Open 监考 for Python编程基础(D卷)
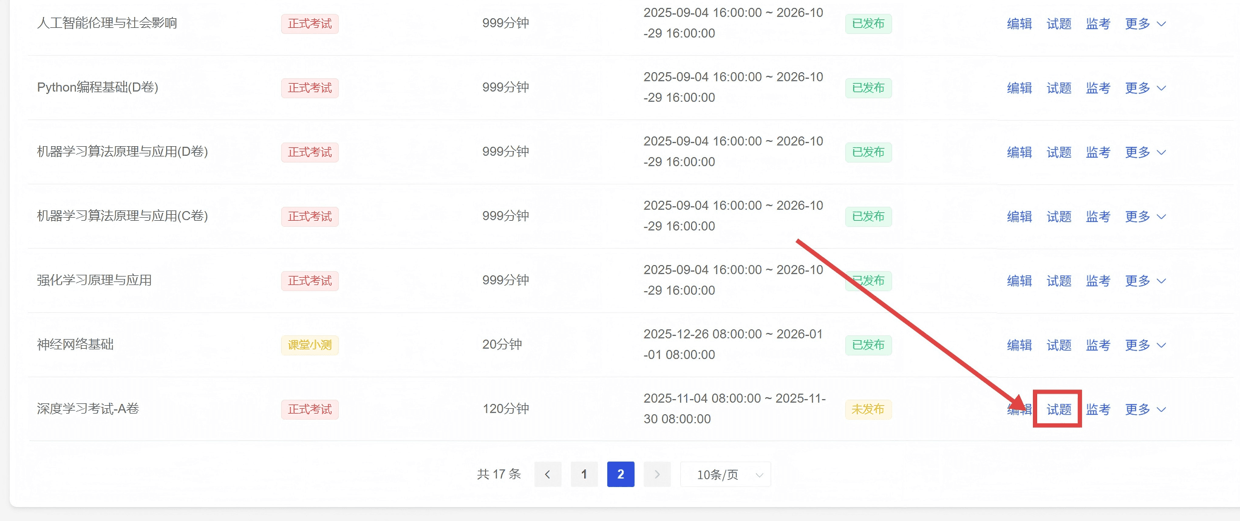1240x521 pixels. pyautogui.click(x=1098, y=88)
